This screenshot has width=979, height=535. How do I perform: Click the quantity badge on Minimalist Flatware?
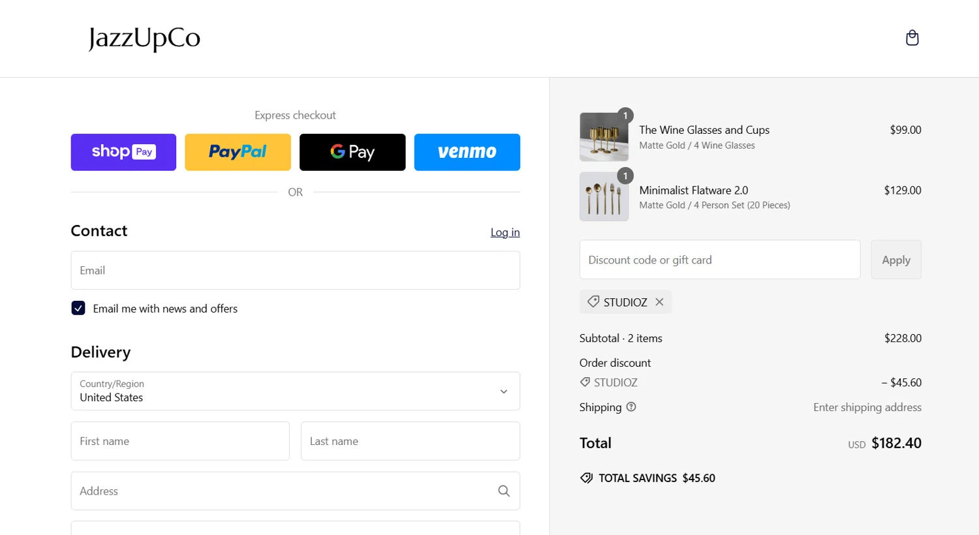pos(625,176)
